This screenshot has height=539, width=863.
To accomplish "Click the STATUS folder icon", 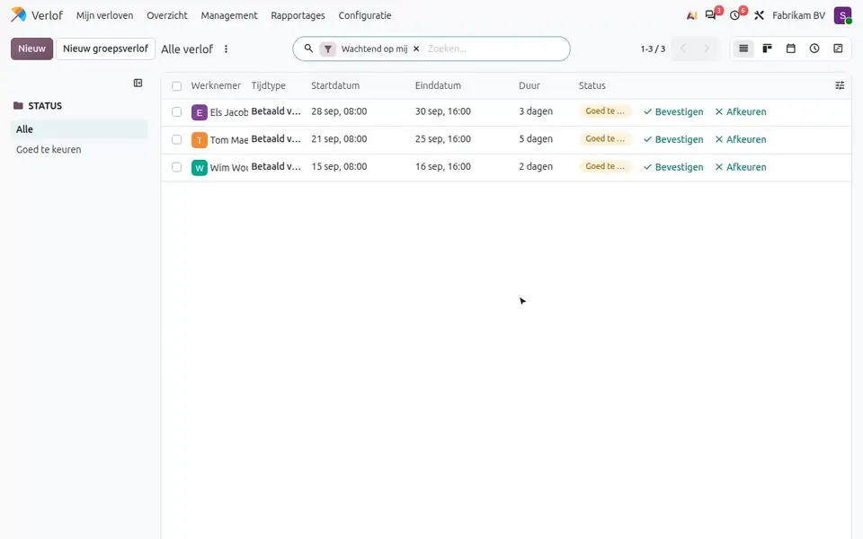I will (x=18, y=106).
